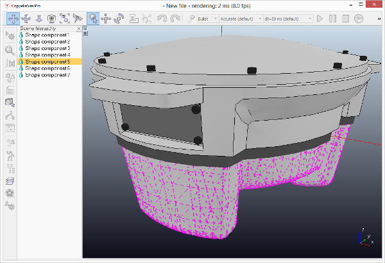Activate the camera fly mode icon

pos(78,19)
